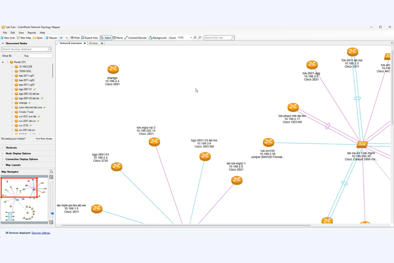394x263 pixels.
Task: Expand the Map Layouts section
Action: pyautogui.click(x=13, y=165)
